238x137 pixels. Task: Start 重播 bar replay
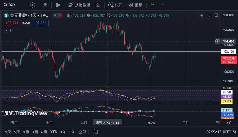coord(135,5)
